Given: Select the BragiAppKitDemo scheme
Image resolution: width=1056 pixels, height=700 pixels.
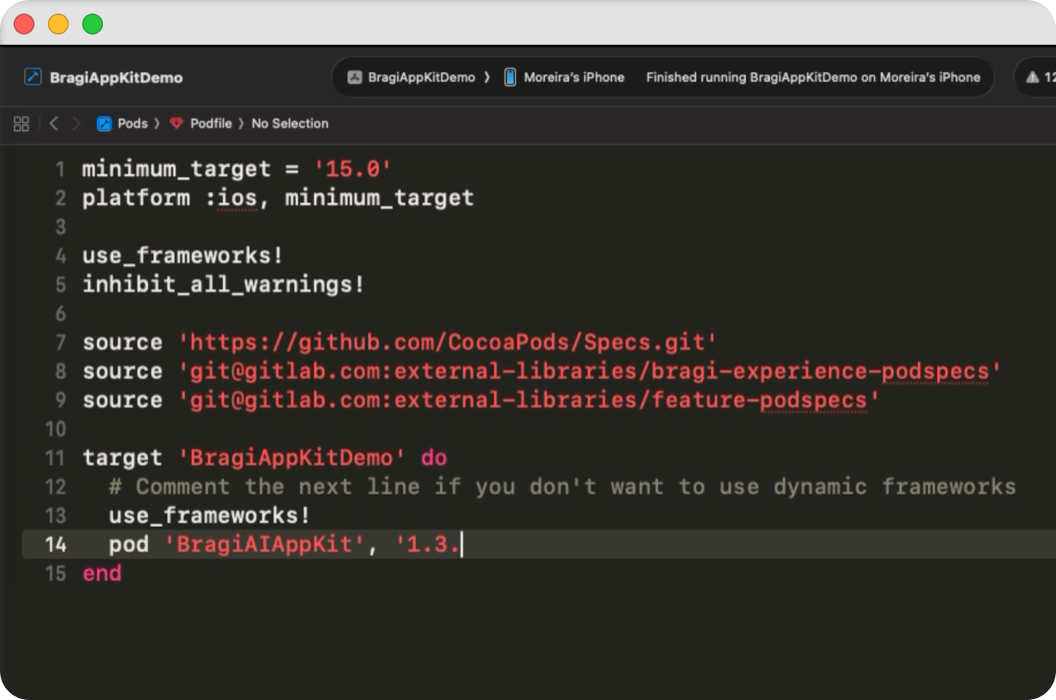Looking at the screenshot, I should tap(421, 77).
